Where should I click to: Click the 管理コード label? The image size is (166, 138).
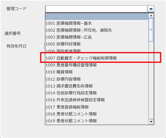pyautogui.click(x=16, y=9)
